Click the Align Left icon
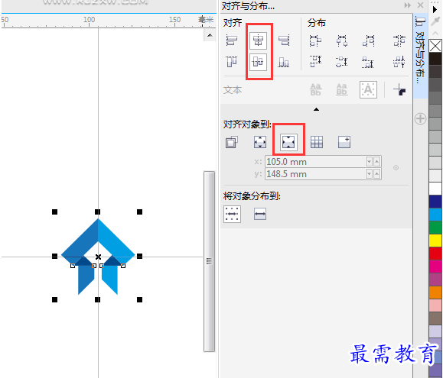This screenshot has height=378, width=443. point(232,40)
